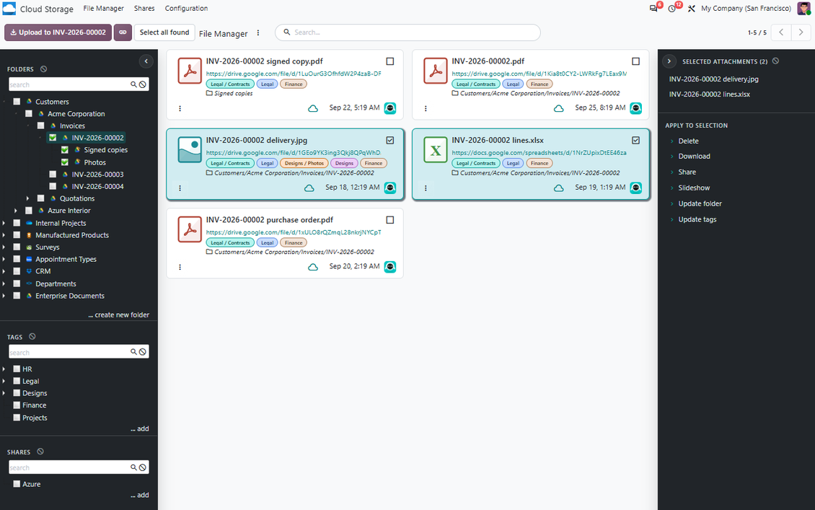The width and height of the screenshot is (815, 510).
Task: Select the INV-2026-00002.pdf card checkbox
Action: [635, 61]
